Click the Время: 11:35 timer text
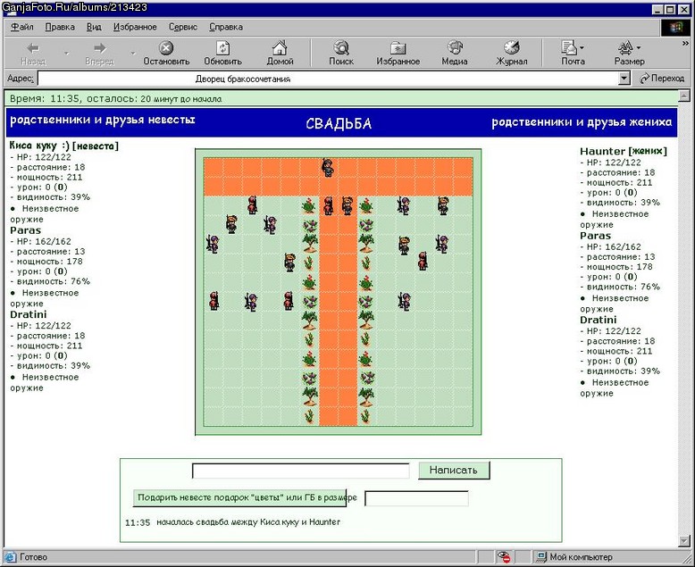 116,99
